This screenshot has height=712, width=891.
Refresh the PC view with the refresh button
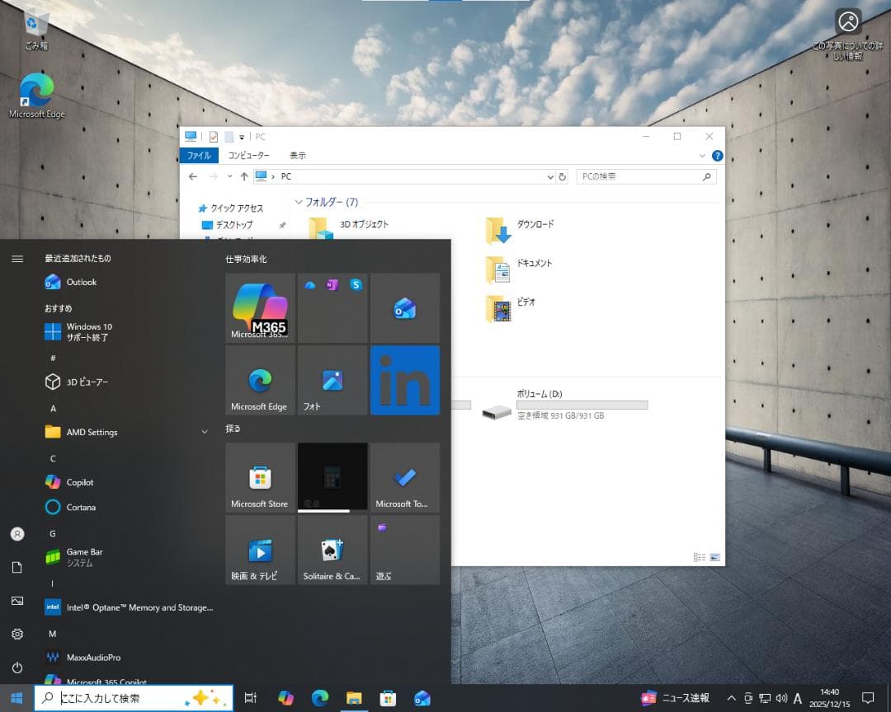click(563, 176)
